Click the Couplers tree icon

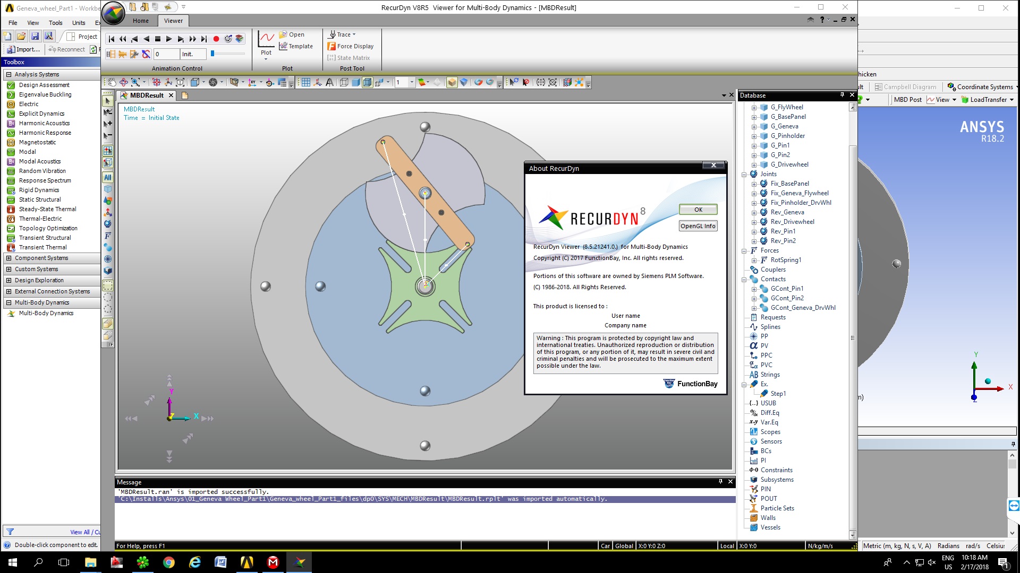753,270
